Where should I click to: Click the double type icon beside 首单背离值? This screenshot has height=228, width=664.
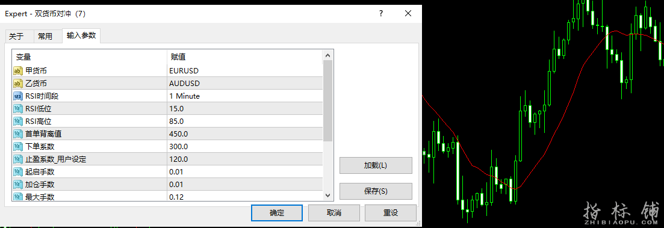click(x=18, y=134)
